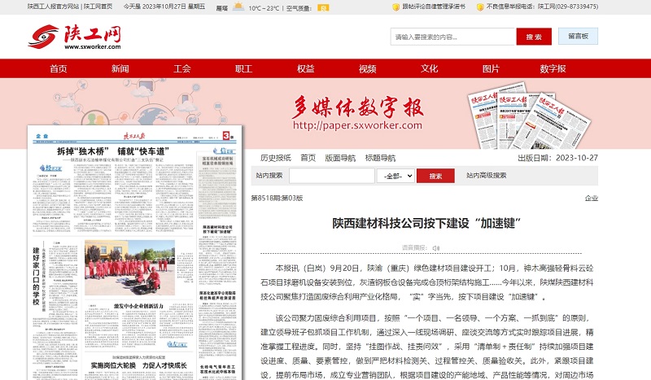651x380 pixels.
Task: Open the 图片 navigation tab
Action: pyautogui.click(x=491, y=68)
